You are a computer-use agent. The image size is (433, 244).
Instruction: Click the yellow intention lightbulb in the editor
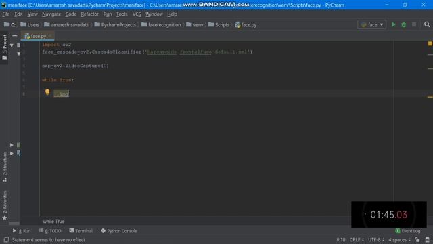coord(47,92)
